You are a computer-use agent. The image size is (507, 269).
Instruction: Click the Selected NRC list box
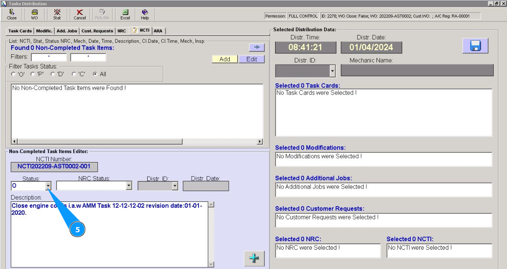pos(328,251)
